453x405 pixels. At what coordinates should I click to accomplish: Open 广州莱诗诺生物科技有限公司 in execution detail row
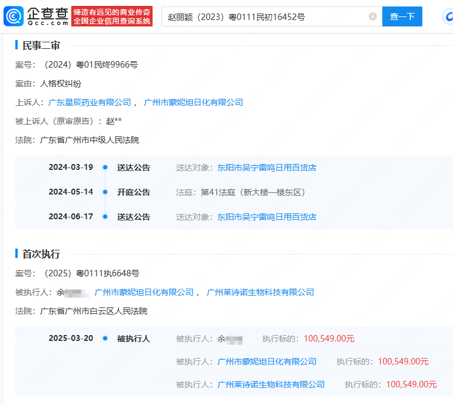271,384
